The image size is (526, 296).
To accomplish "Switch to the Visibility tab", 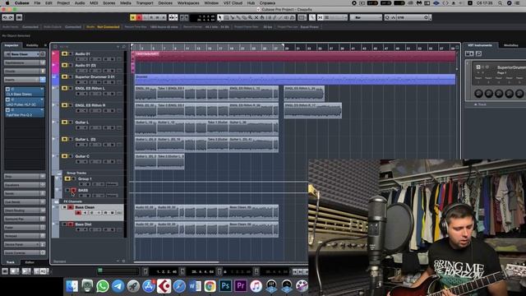I will 32,45.
